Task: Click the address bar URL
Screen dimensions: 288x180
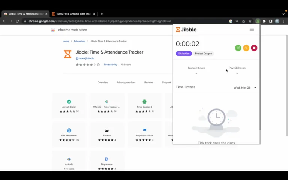Action: [99, 21]
